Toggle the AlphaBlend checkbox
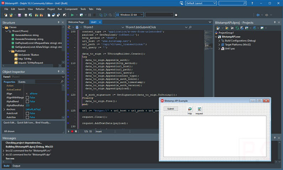The image size is (283, 170). pos(27,101)
